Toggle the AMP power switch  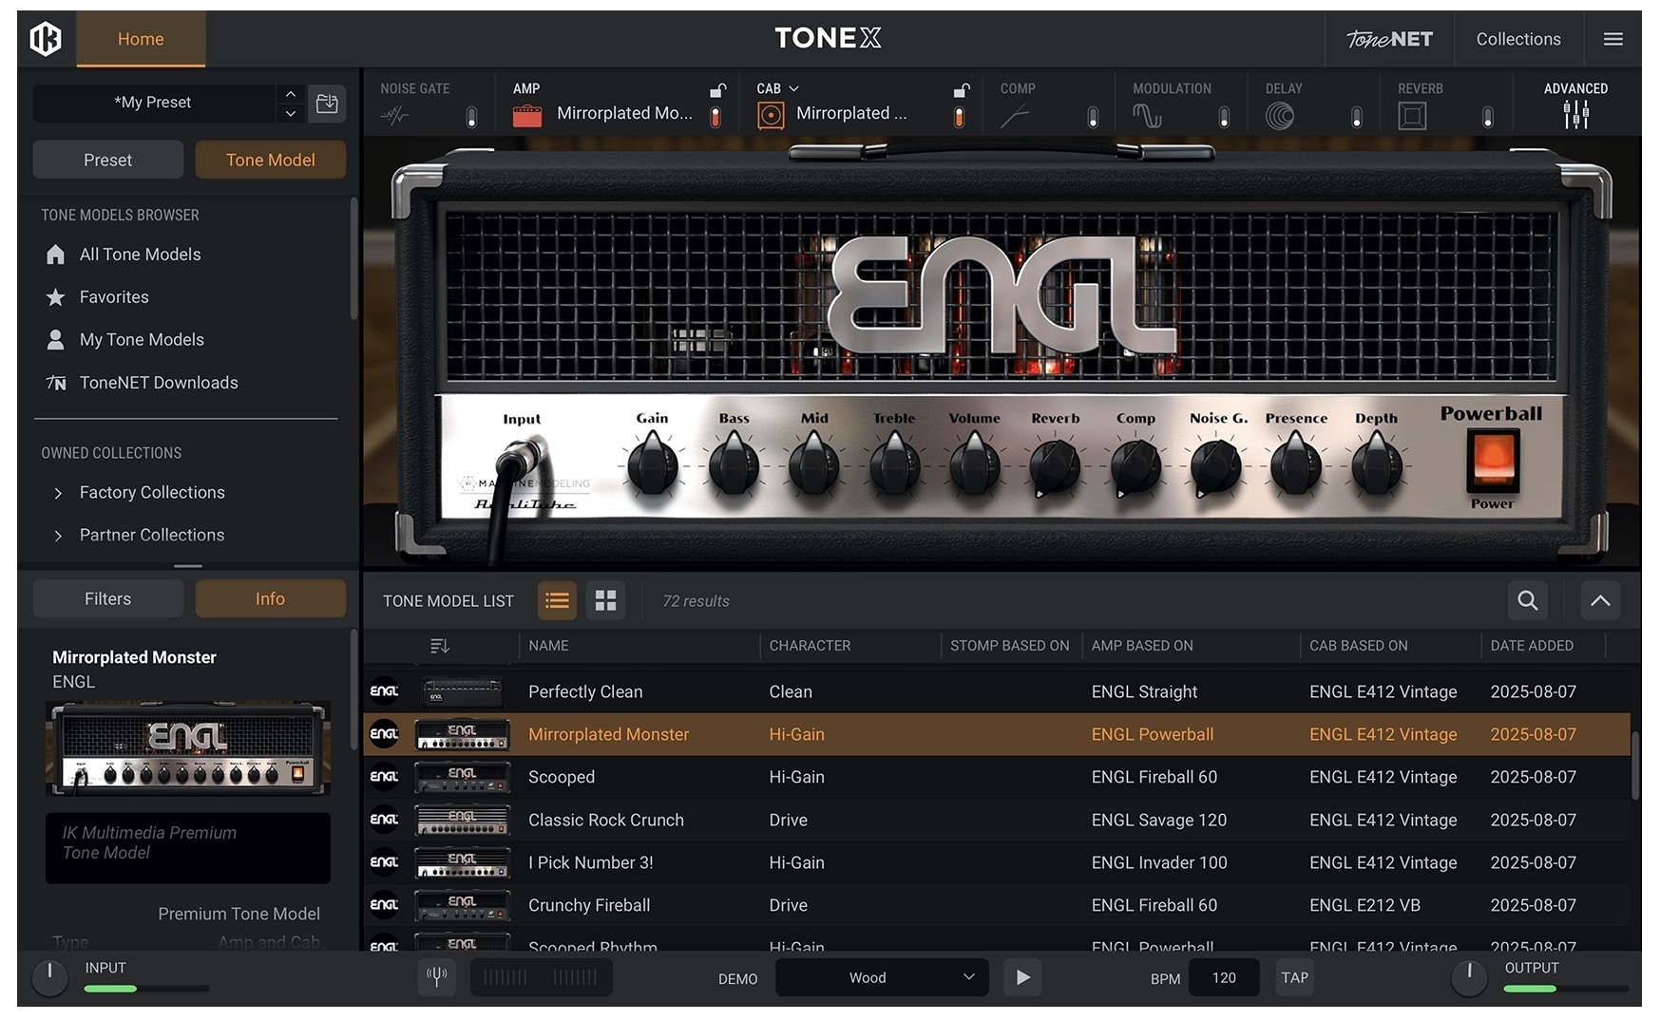tap(716, 117)
